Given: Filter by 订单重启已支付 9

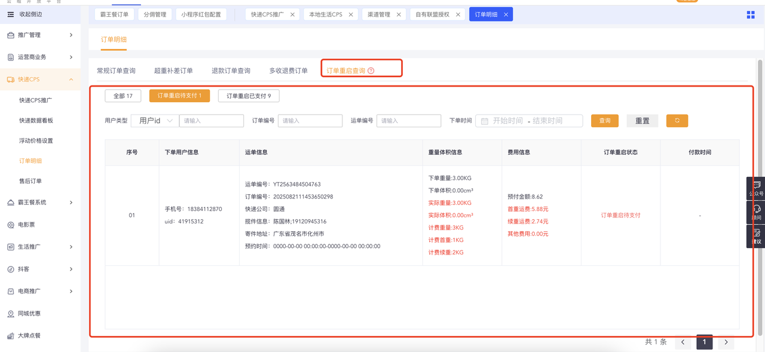Looking at the screenshot, I should point(249,96).
